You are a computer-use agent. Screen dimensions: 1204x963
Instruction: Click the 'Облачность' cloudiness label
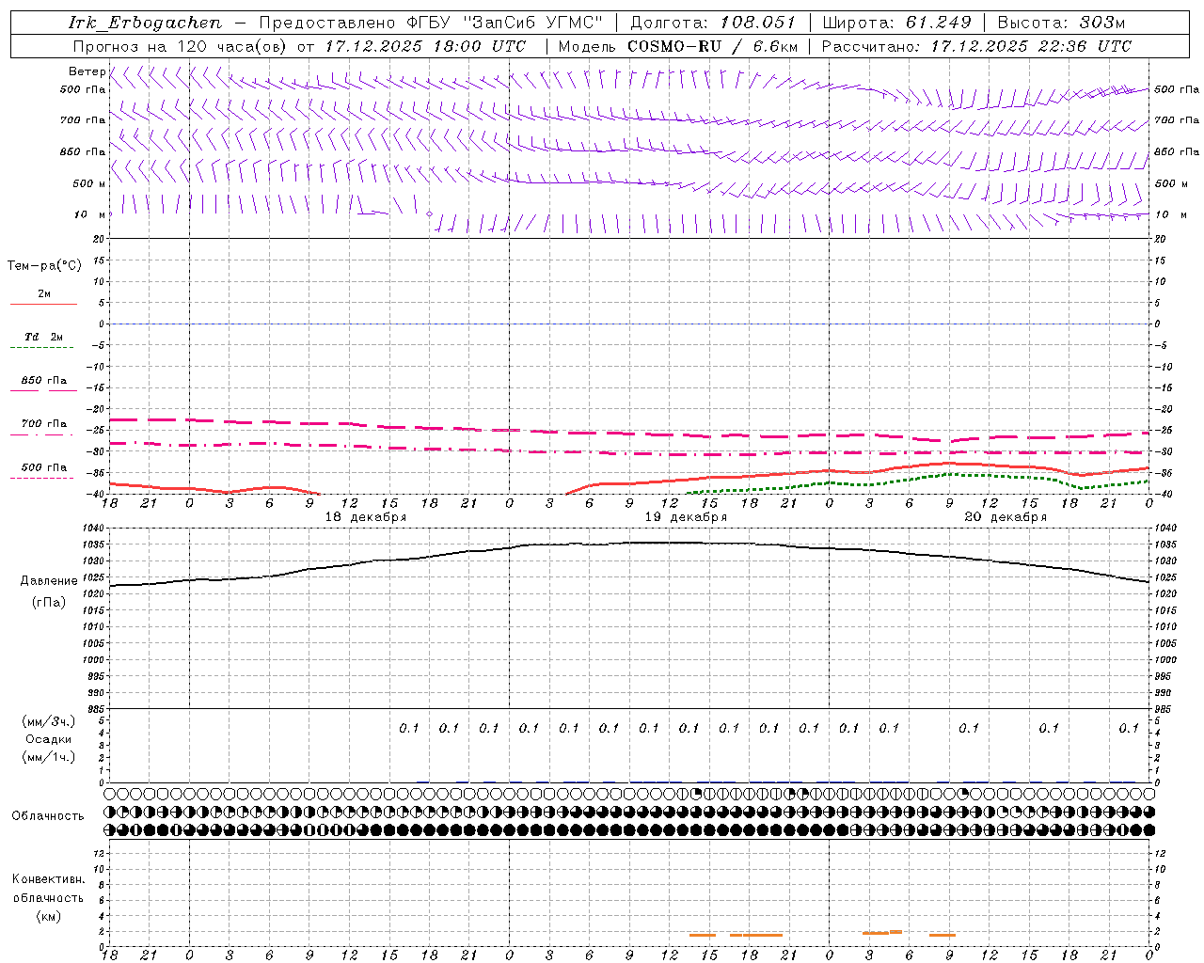(x=48, y=816)
